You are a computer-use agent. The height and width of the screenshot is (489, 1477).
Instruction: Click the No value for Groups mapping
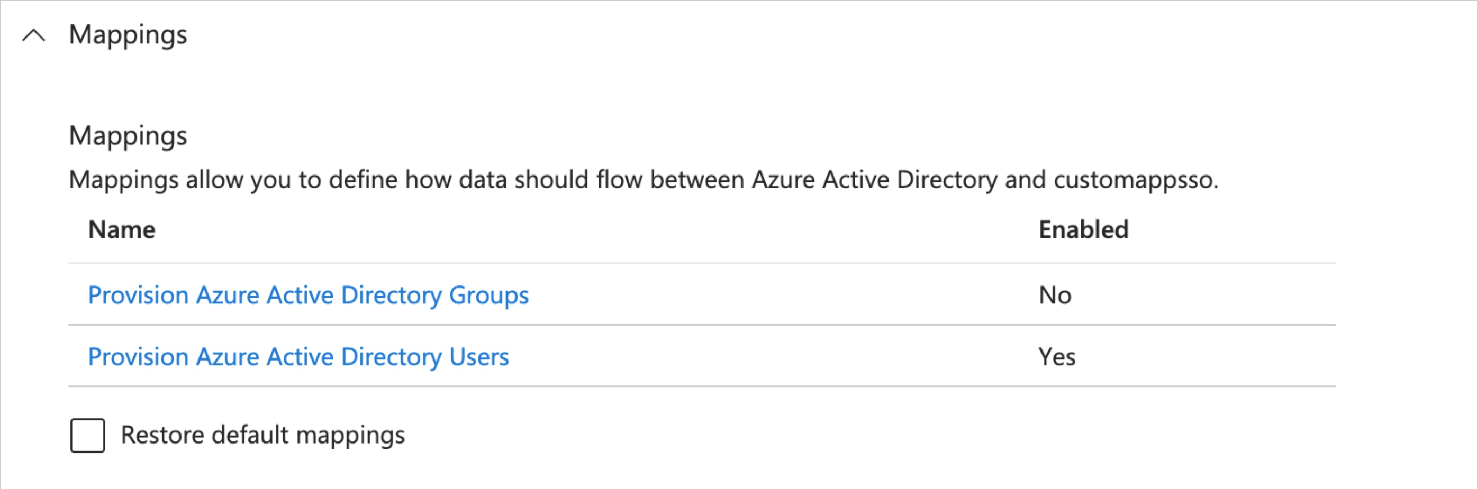pos(1055,295)
